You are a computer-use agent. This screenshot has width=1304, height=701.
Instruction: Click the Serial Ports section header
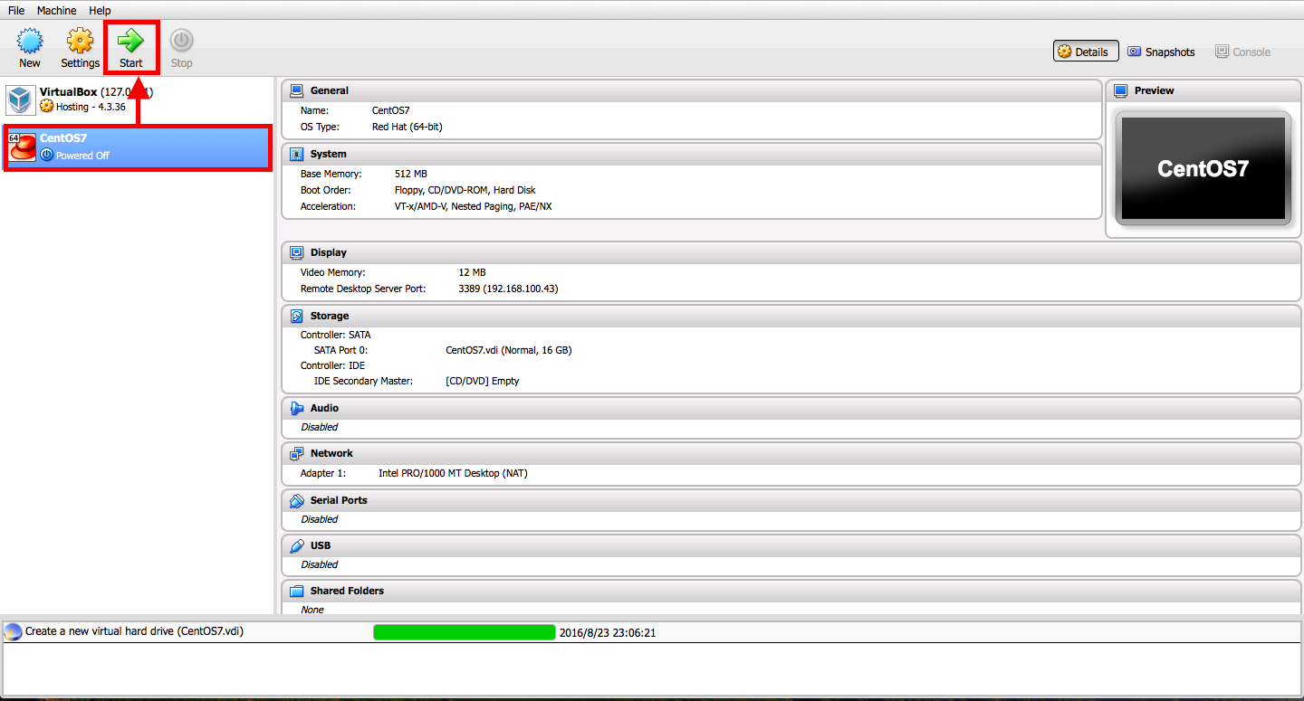click(x=791, y=500)
